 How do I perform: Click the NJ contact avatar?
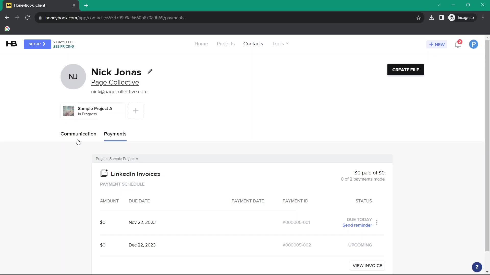(73, 77)
